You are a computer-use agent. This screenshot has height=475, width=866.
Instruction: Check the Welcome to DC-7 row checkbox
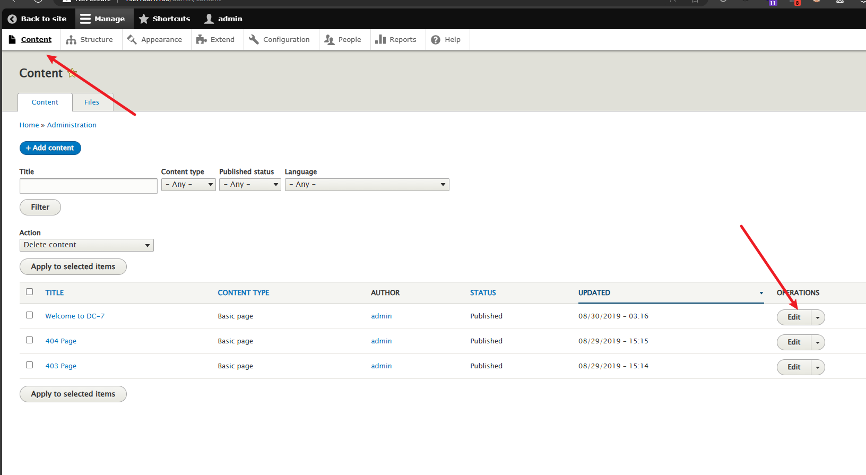(x=29, y=315)
